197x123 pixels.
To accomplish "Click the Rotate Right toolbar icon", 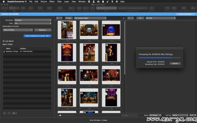I will pos(40,8).
